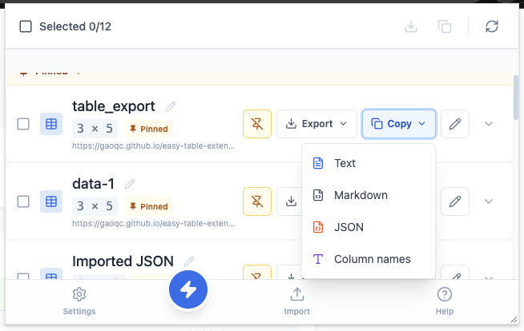
Task: Choose Markdown from the Copy menu
Action: (369, 195)
